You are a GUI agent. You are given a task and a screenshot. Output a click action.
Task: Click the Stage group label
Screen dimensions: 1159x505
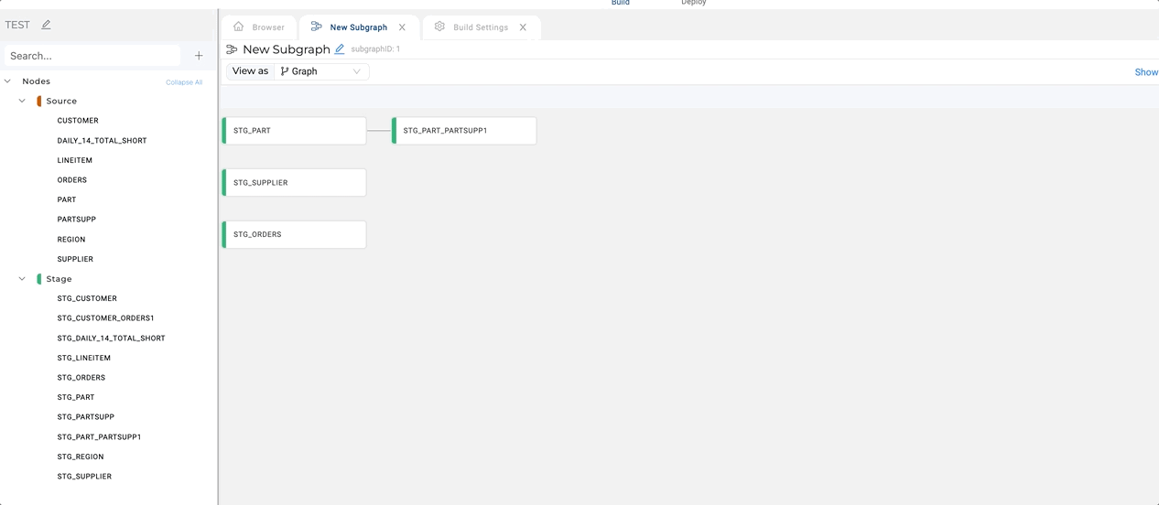pos(59,279)
